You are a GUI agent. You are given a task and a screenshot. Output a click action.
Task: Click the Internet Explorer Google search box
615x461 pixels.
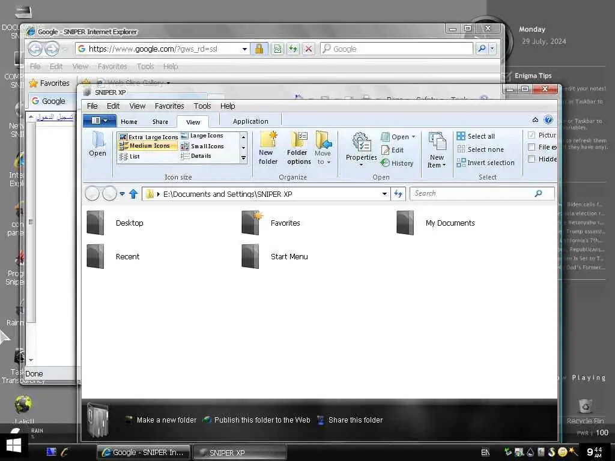pyautogui.click(x=397, y=49)
